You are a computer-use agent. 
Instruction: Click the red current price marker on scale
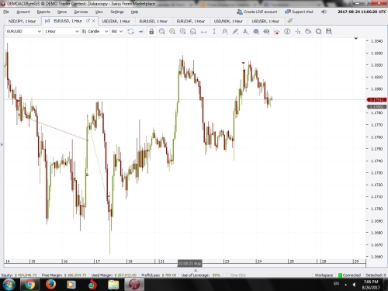coord(377,100)
